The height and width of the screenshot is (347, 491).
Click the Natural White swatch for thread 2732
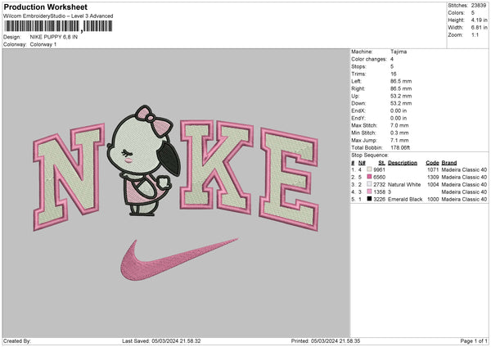(x=369, y=184)
